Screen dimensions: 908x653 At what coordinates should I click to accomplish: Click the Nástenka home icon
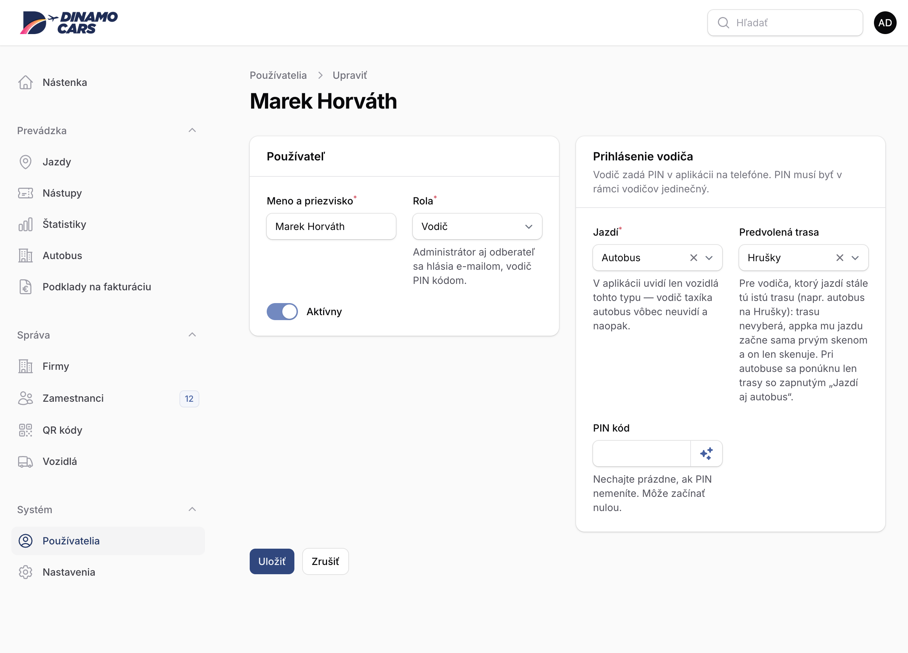[x=25, y=82]
